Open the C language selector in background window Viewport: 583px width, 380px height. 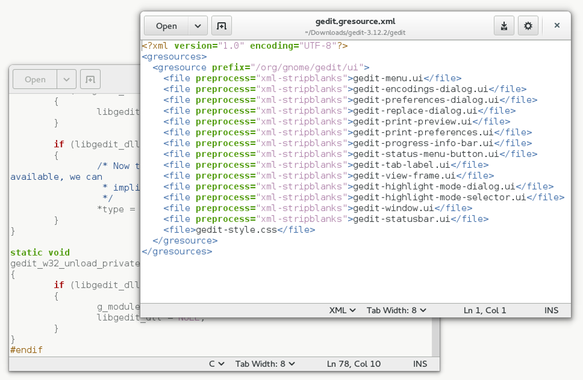click(x=217, y=363)
